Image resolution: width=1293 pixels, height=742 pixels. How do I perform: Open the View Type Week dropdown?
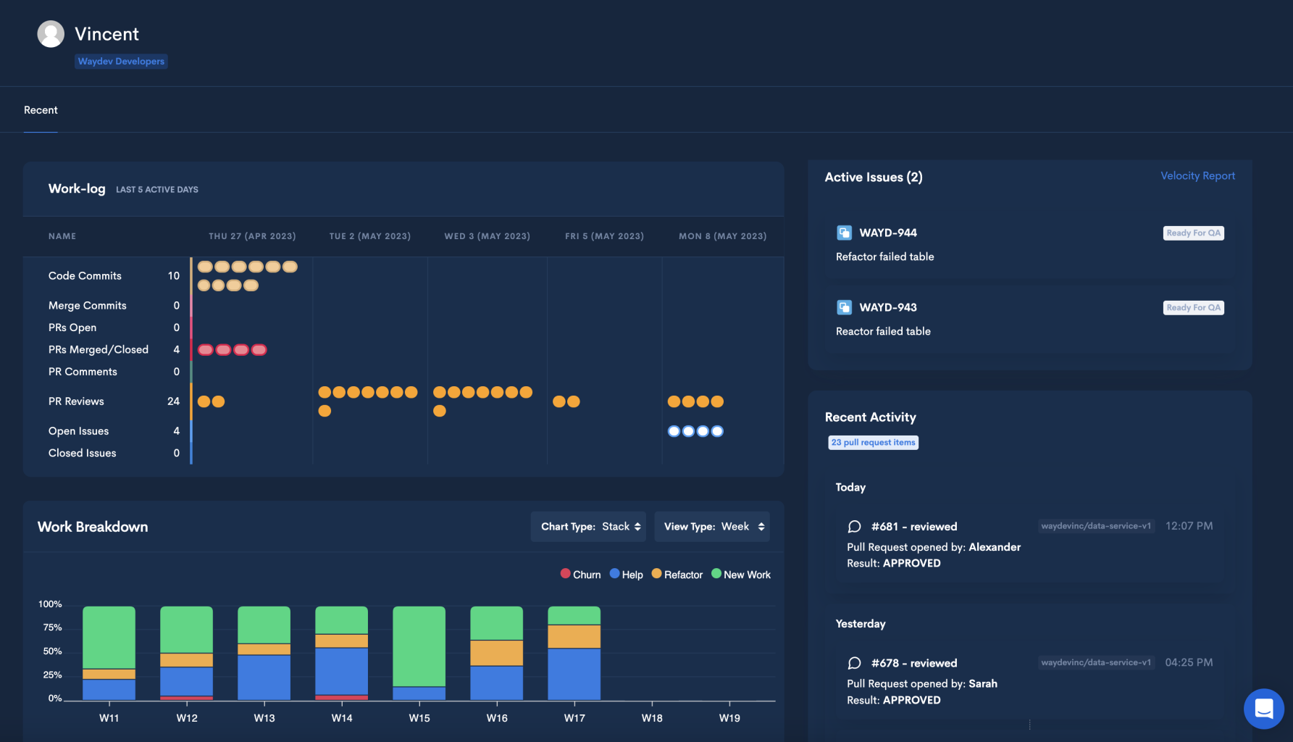pos(712,527)
